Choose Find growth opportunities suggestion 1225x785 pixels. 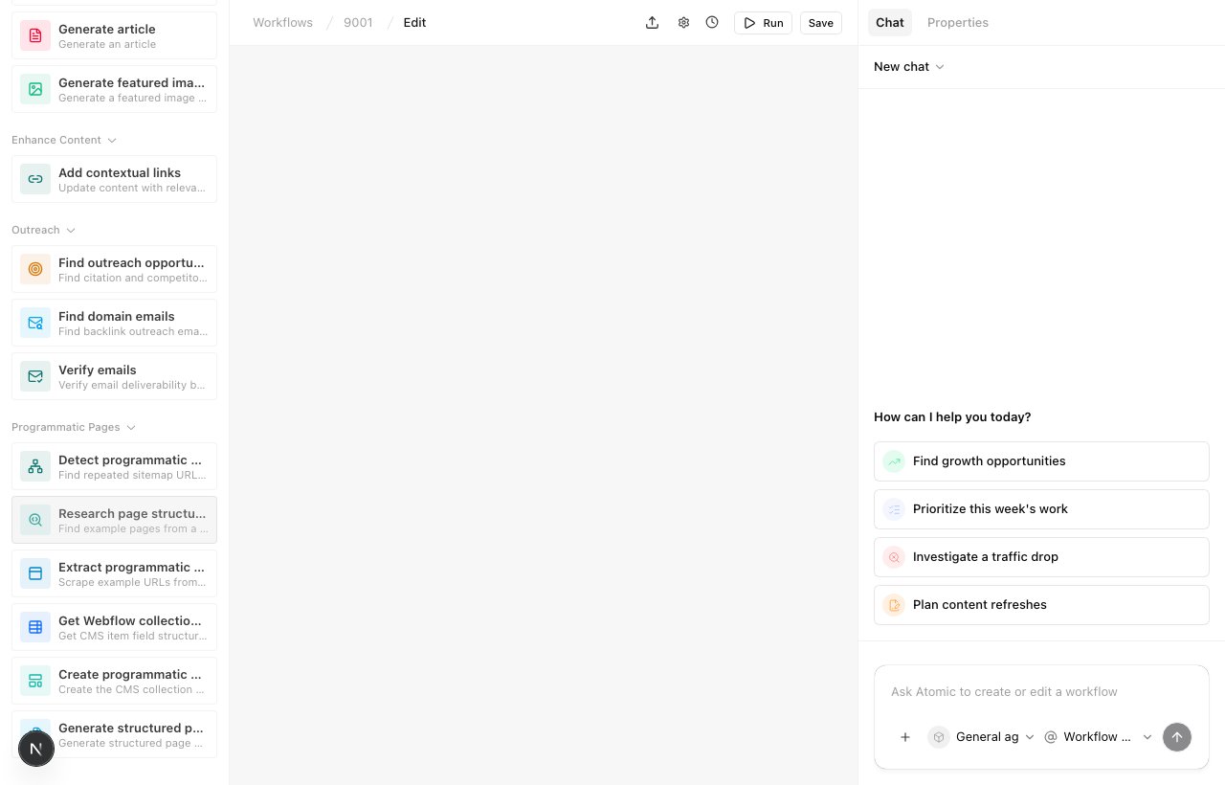1041,461
